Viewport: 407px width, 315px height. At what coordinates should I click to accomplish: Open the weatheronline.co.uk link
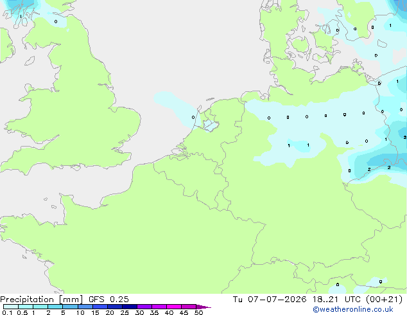353,309
